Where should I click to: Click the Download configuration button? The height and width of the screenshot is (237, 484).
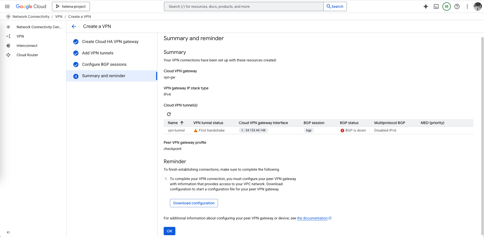[194, 203]
